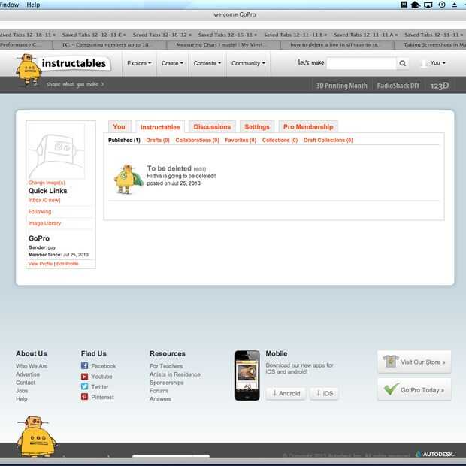Click the M icon in the menu bar
The height and width of the screenshot is (466, 466).
point(404,5)
